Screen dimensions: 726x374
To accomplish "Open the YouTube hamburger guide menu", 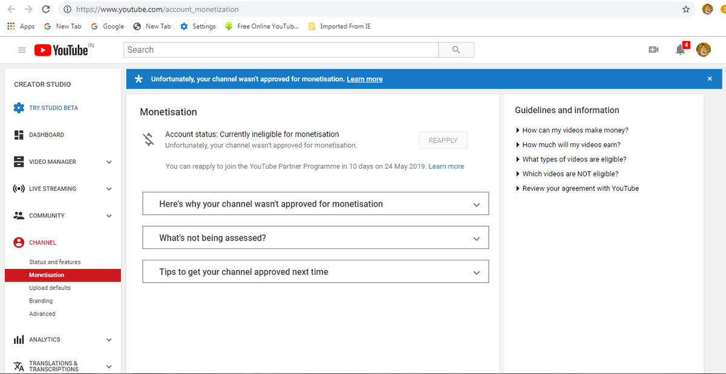I will [22, 50].
